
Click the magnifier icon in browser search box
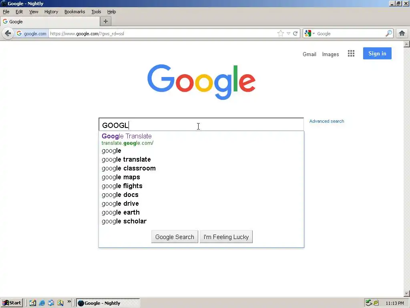pyautogui.click(x=388, y=33)
